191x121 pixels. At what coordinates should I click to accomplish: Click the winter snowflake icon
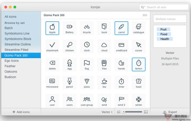point(138,101)
